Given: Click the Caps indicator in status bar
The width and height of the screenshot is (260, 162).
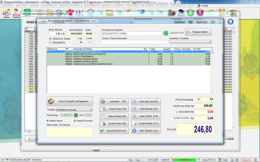Looking at the screenshot, I should [138, 160].
